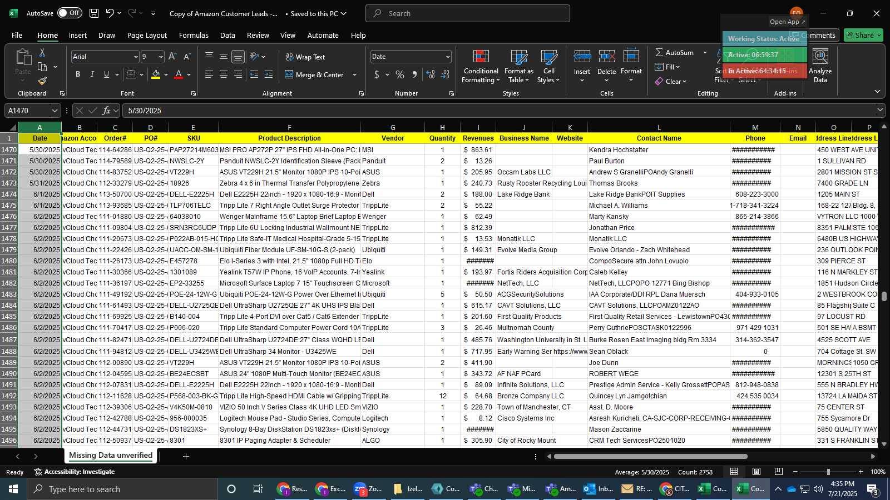This screenshot has width=890, height=500.
Task: Click the Share button
Action: click(x=863, y=35)
